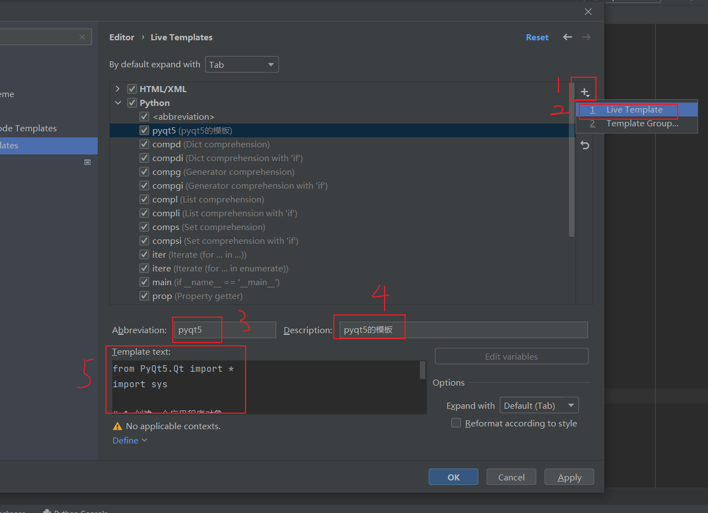Disable the compd template checkbox
Viewport: 708px width, 513px height.
coord(145,144)
